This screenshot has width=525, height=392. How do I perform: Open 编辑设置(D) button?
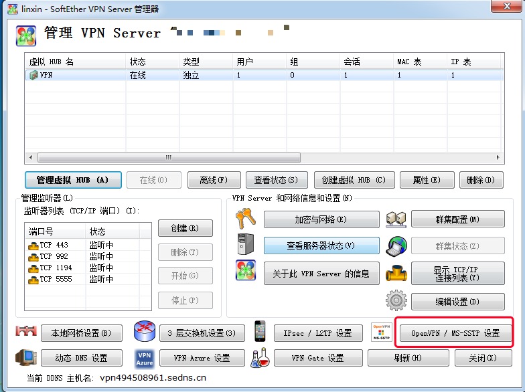tap(458, 302)
